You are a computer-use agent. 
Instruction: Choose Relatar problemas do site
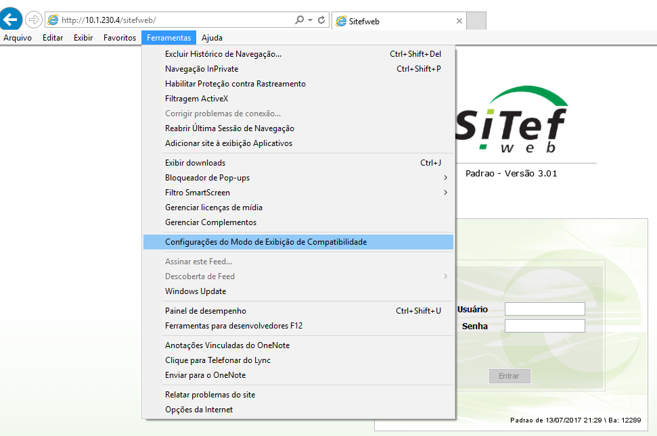tap(298, 395)
